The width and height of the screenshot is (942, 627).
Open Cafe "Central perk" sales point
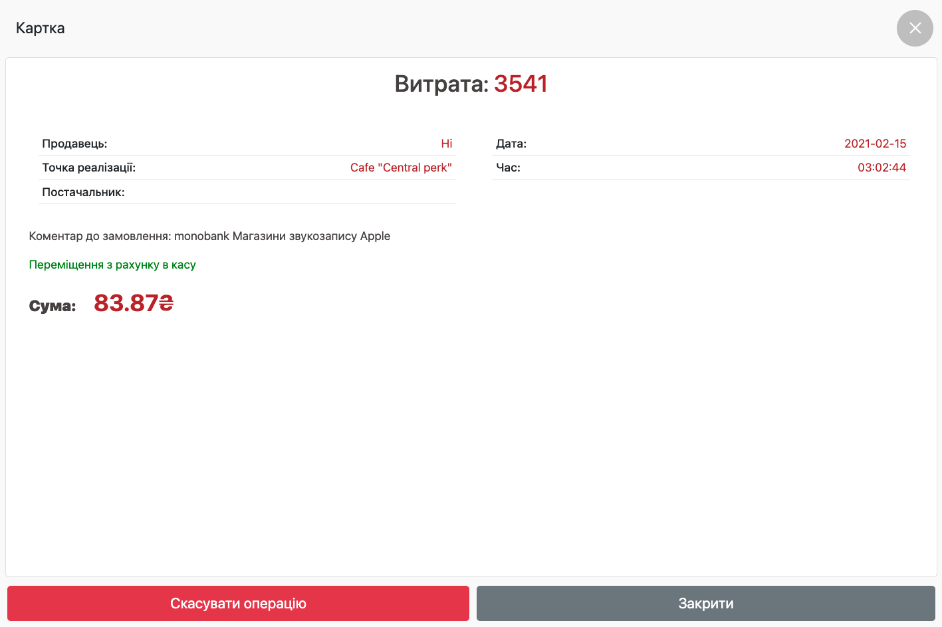[401, 168]
